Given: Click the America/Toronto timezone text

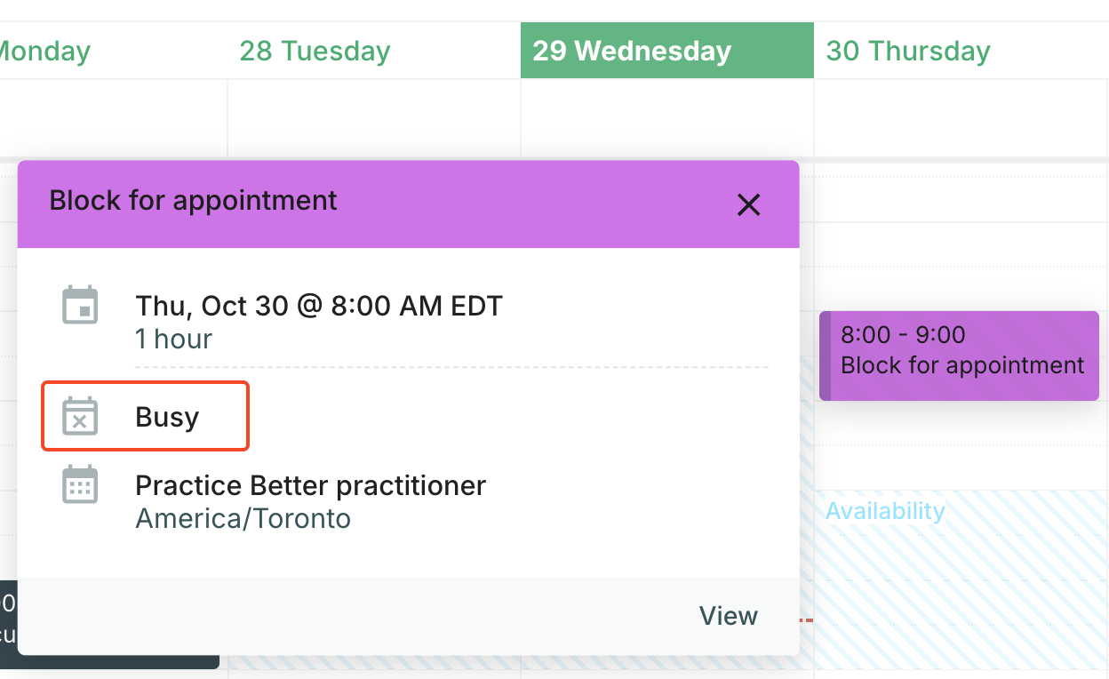Looking at the screenshot, I should pos(243,518).
